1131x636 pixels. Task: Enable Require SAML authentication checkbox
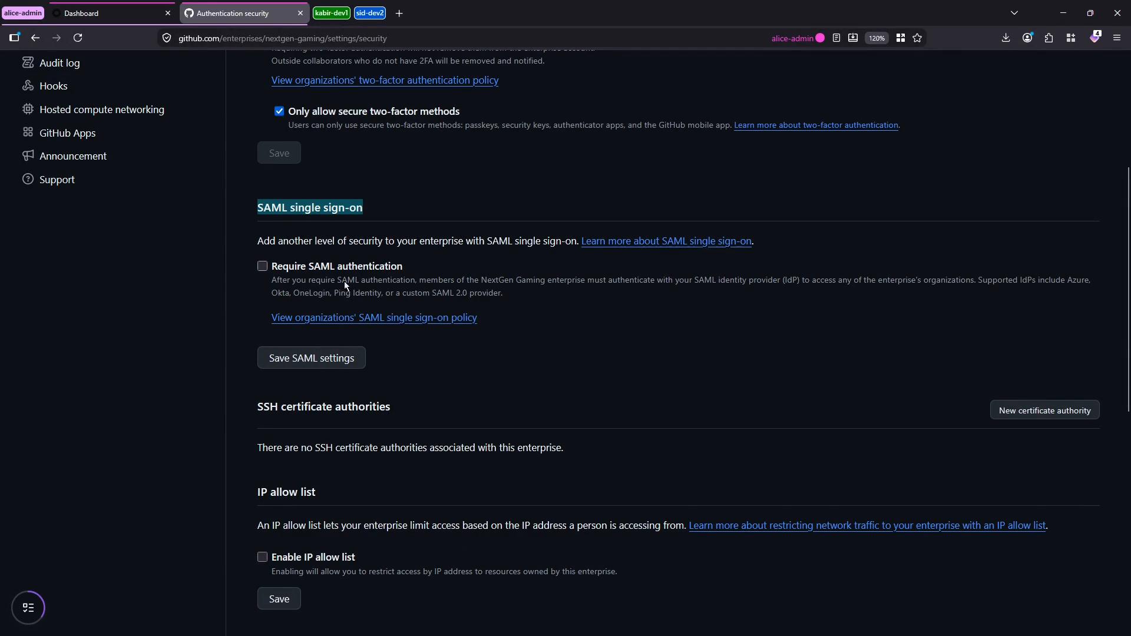coord(262,266)
